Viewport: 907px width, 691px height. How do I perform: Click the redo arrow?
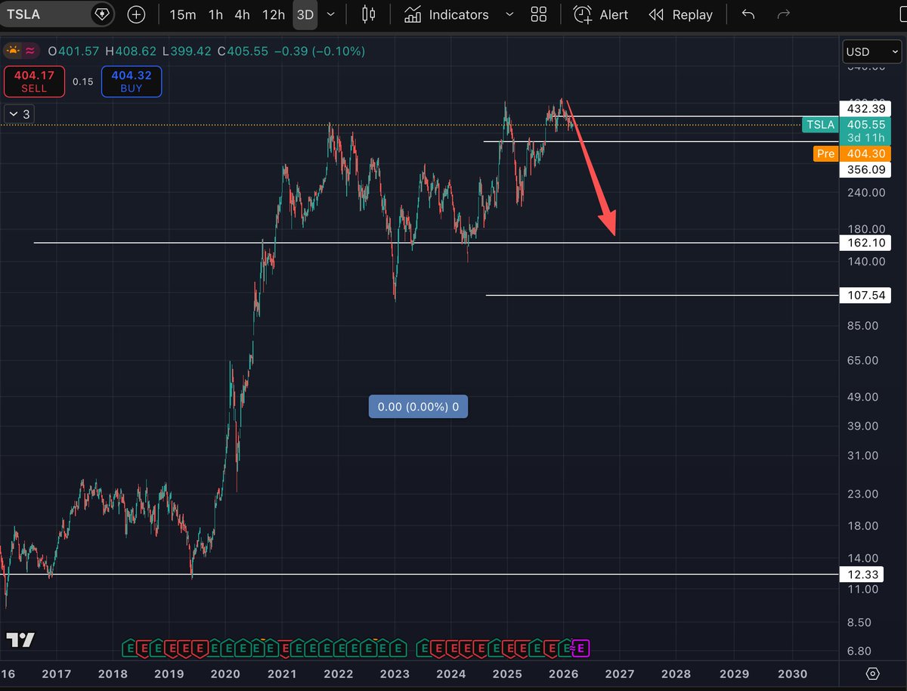pyautogui.click(x=784, y=14)
